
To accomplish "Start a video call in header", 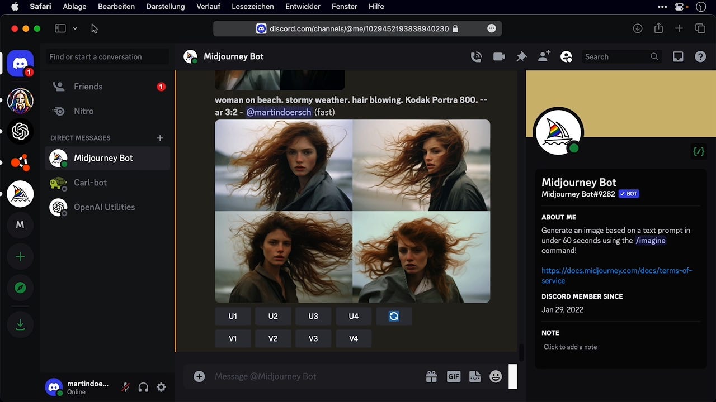I will 498,56.
